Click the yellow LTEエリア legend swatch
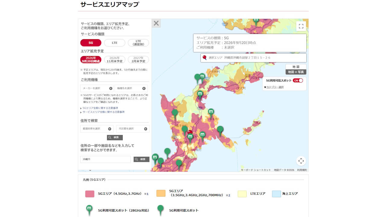 (242, 194)
